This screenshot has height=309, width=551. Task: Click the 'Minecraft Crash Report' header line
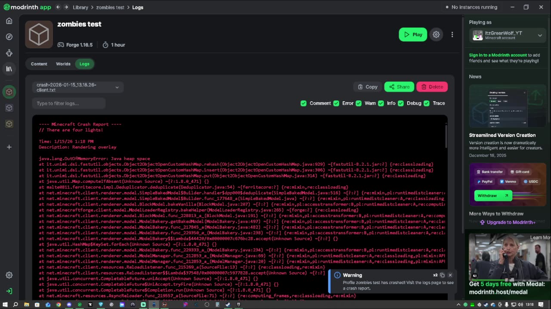(80, 124)
